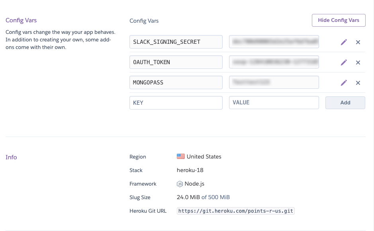Edit the SLACK_SIGNING_SECRET config var
The height and width of the screenshot is (231, 374).
click(x=344, y=42)
